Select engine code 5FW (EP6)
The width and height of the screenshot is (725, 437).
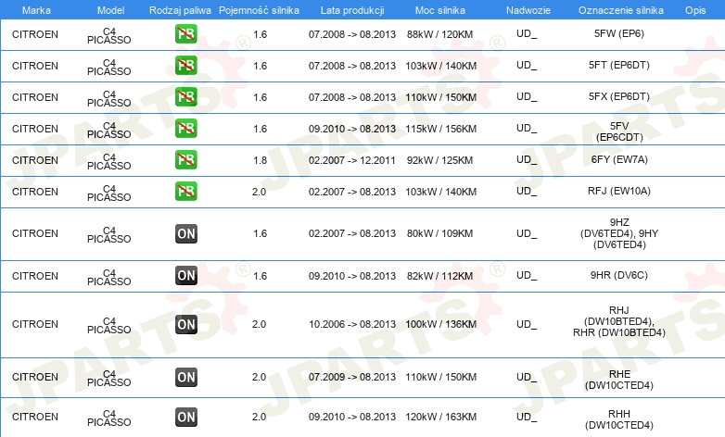(x=619, y=33)
